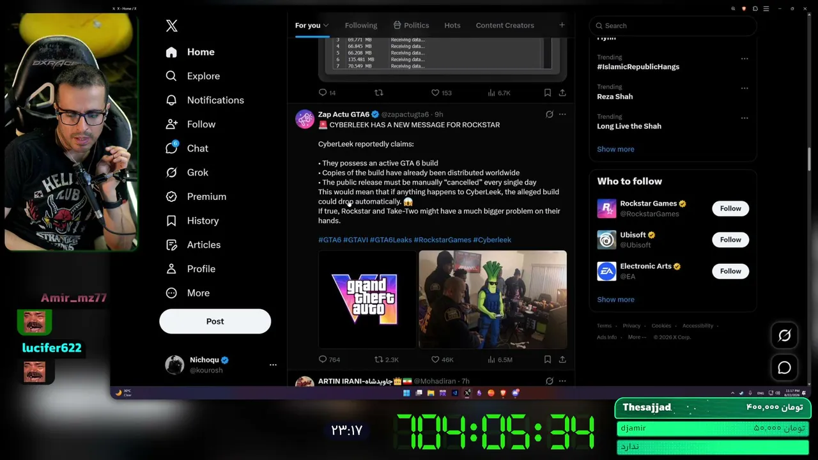818x460 pixels.
Task: Launch Grok from the sidebar
Action: (x=187, y=172)
